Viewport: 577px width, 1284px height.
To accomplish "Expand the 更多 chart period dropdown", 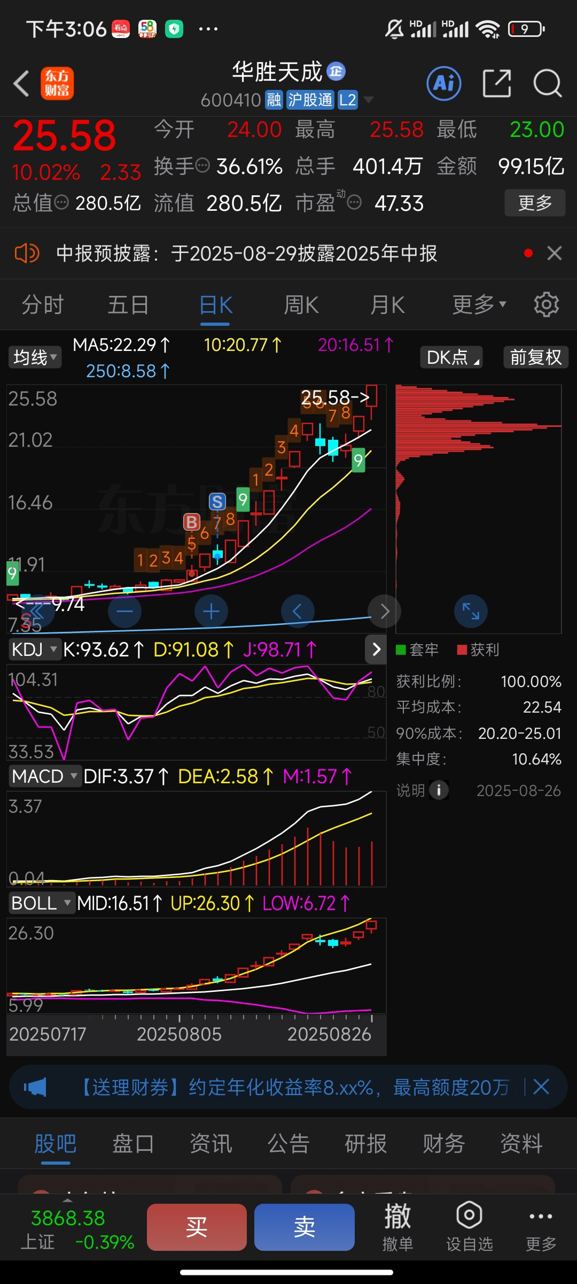I will coord(479,304).
